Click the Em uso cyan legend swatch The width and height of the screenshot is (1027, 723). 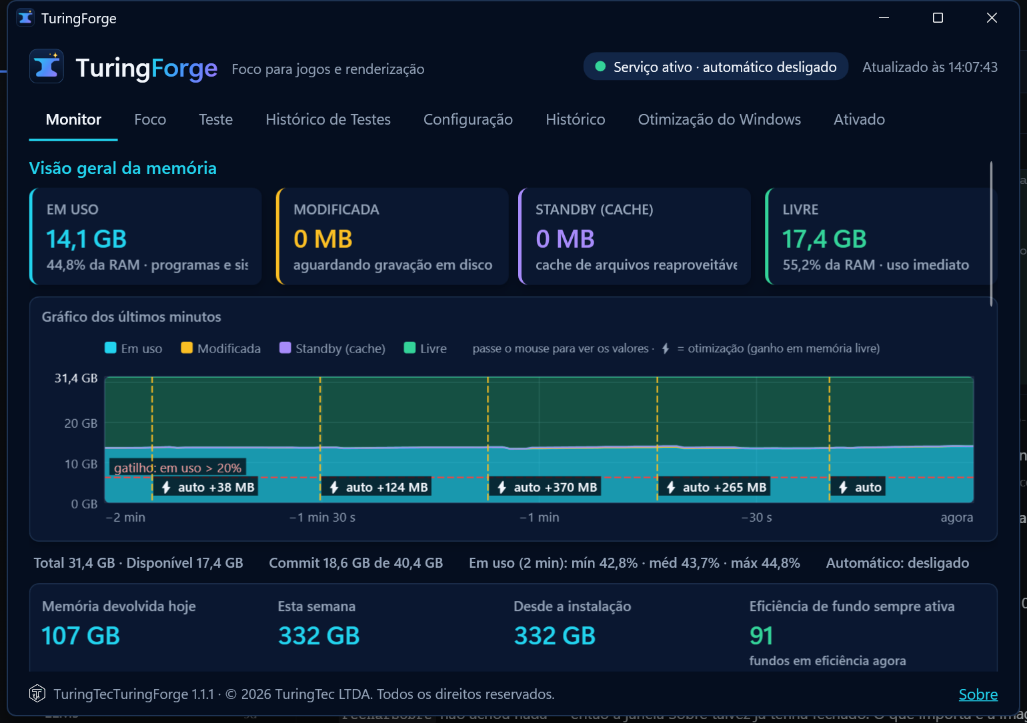click(111, 348)
